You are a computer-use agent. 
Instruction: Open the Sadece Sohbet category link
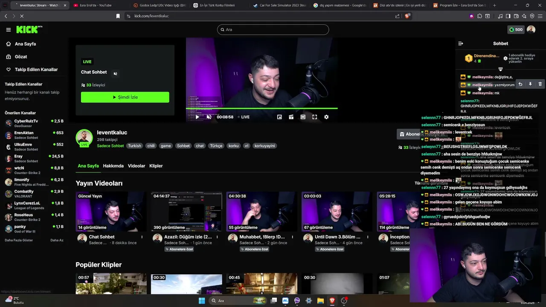point(110,146)
